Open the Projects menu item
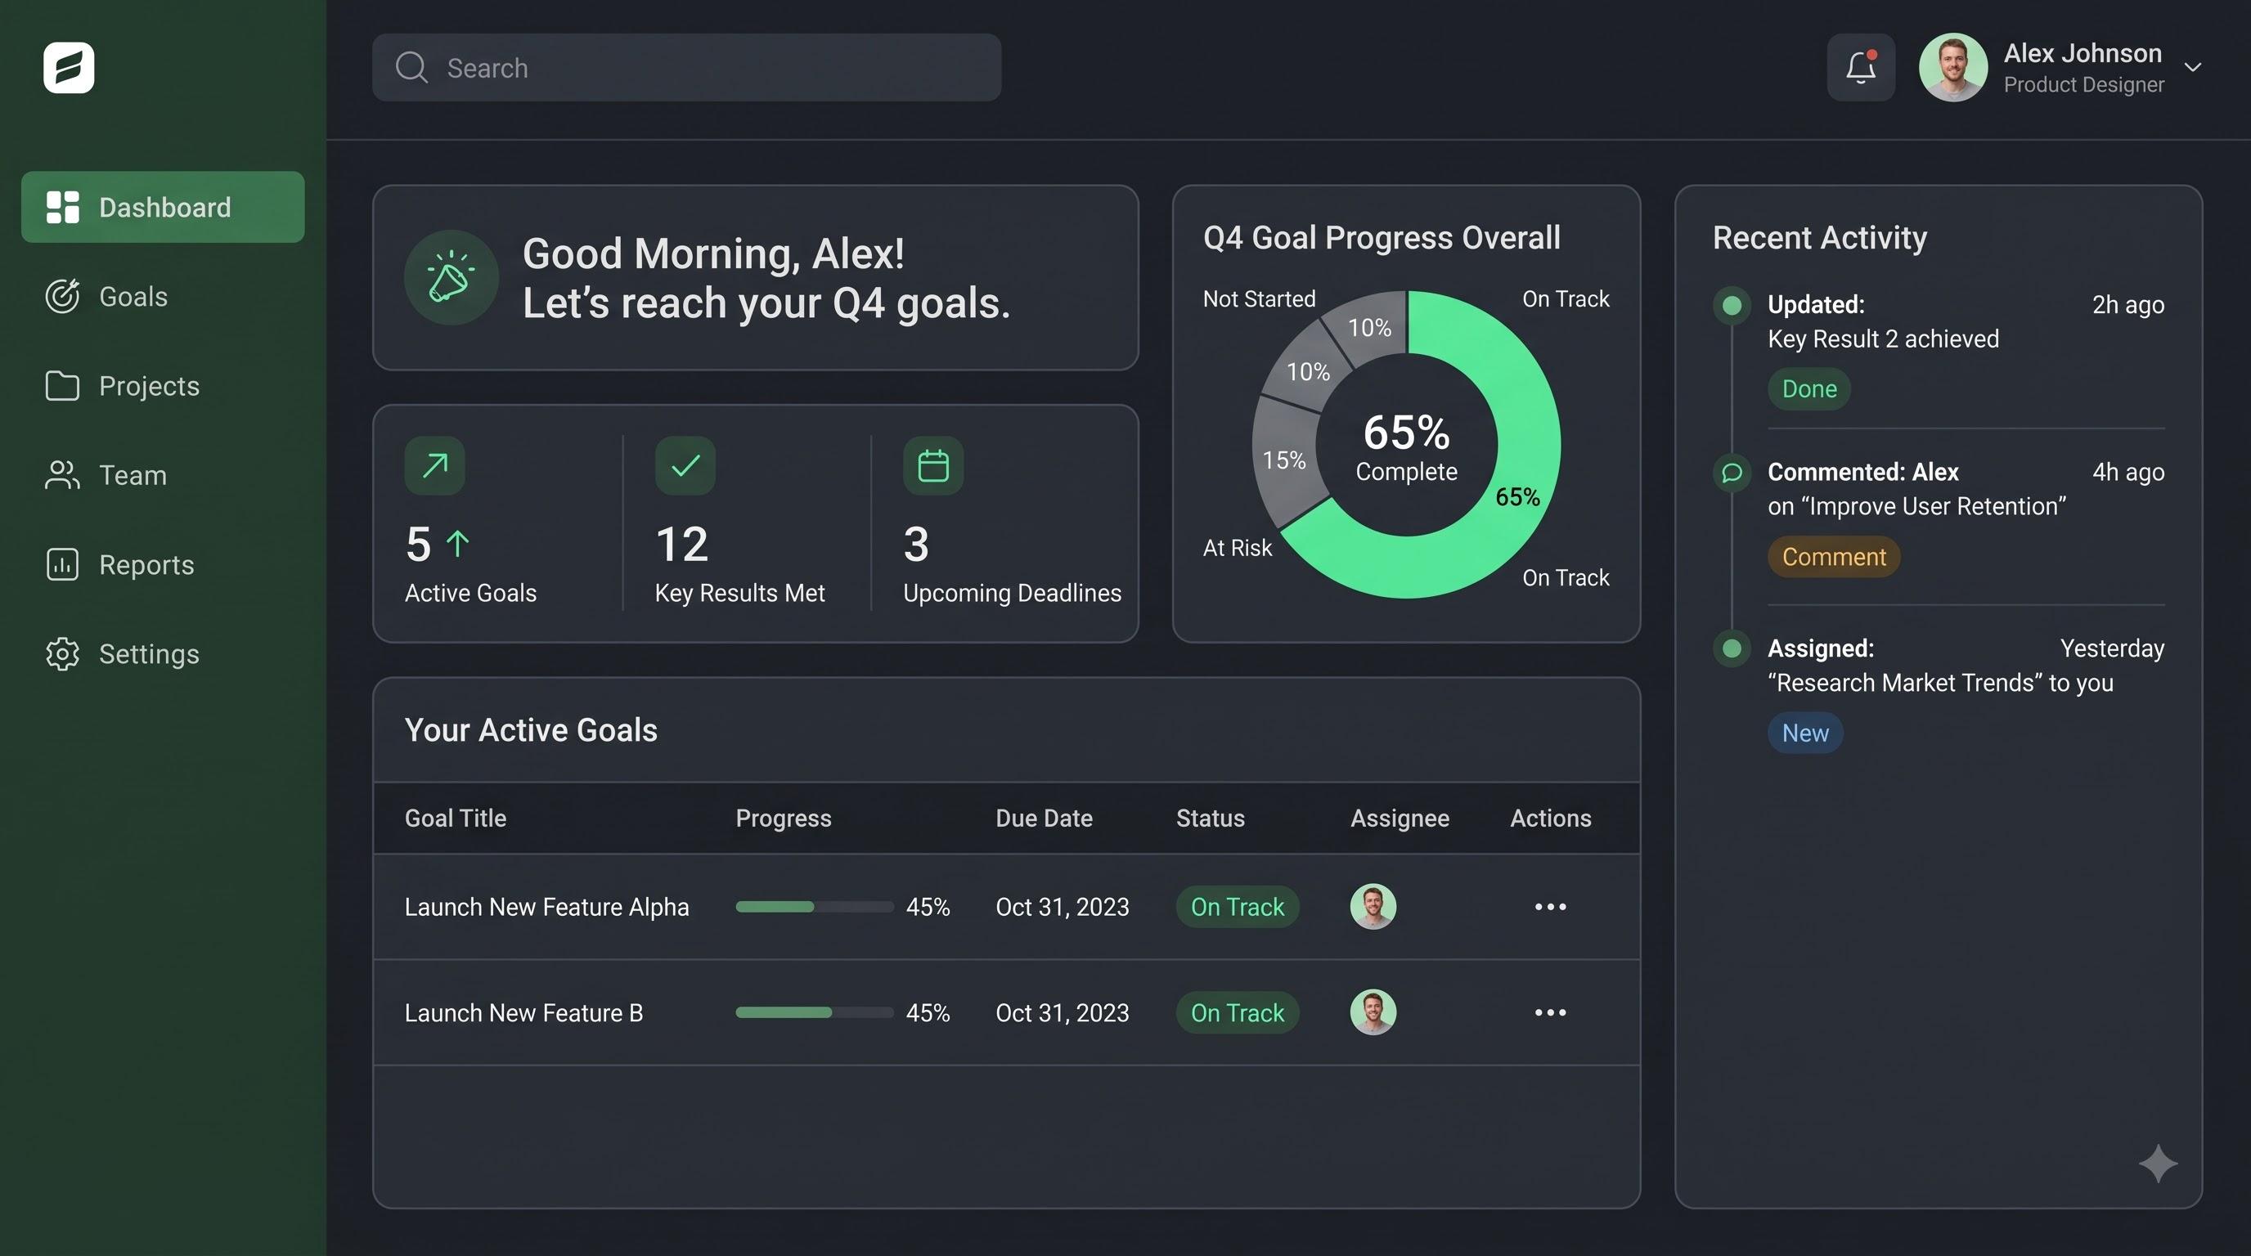Screen dimensions: 2251x1256 tap(163, 386)
